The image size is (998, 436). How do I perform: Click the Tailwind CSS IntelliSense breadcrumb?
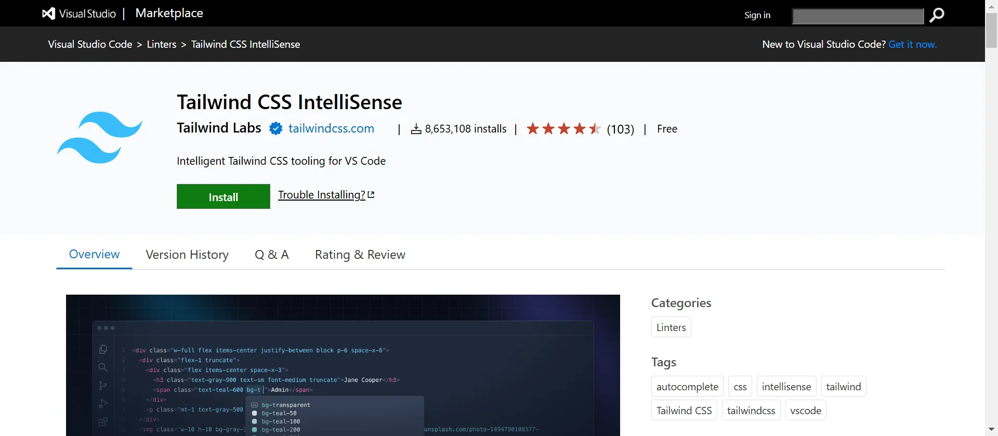(245, 44)
